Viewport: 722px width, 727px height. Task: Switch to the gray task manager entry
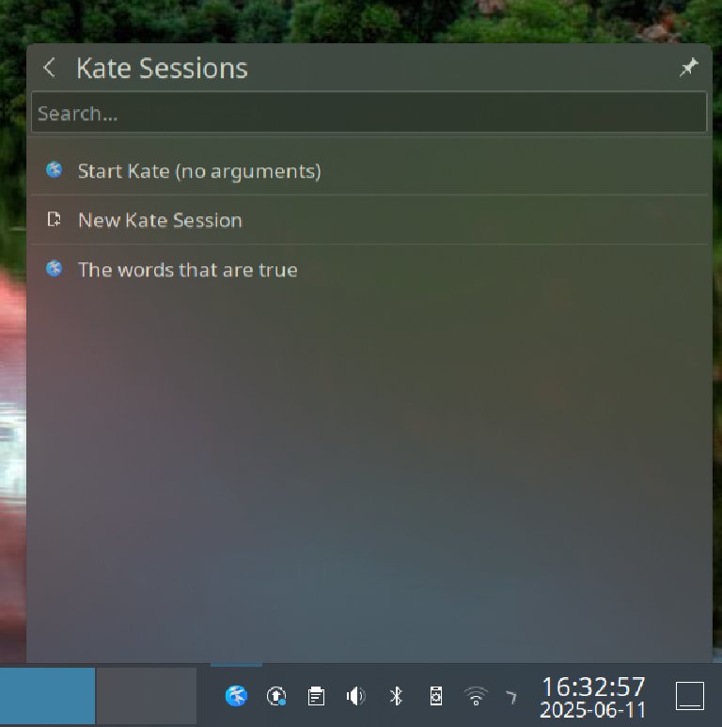click(x=147, y=695)
